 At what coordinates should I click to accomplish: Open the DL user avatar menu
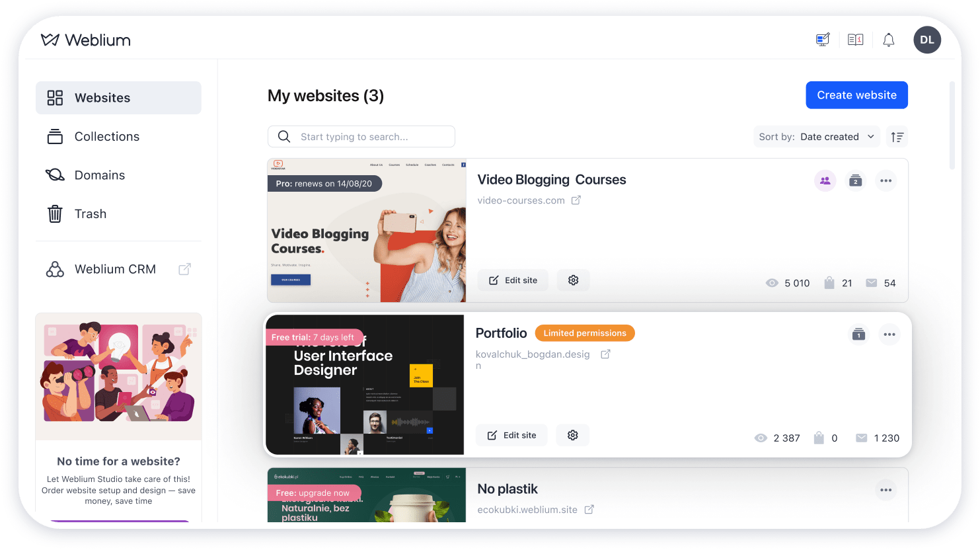[927, 40]
